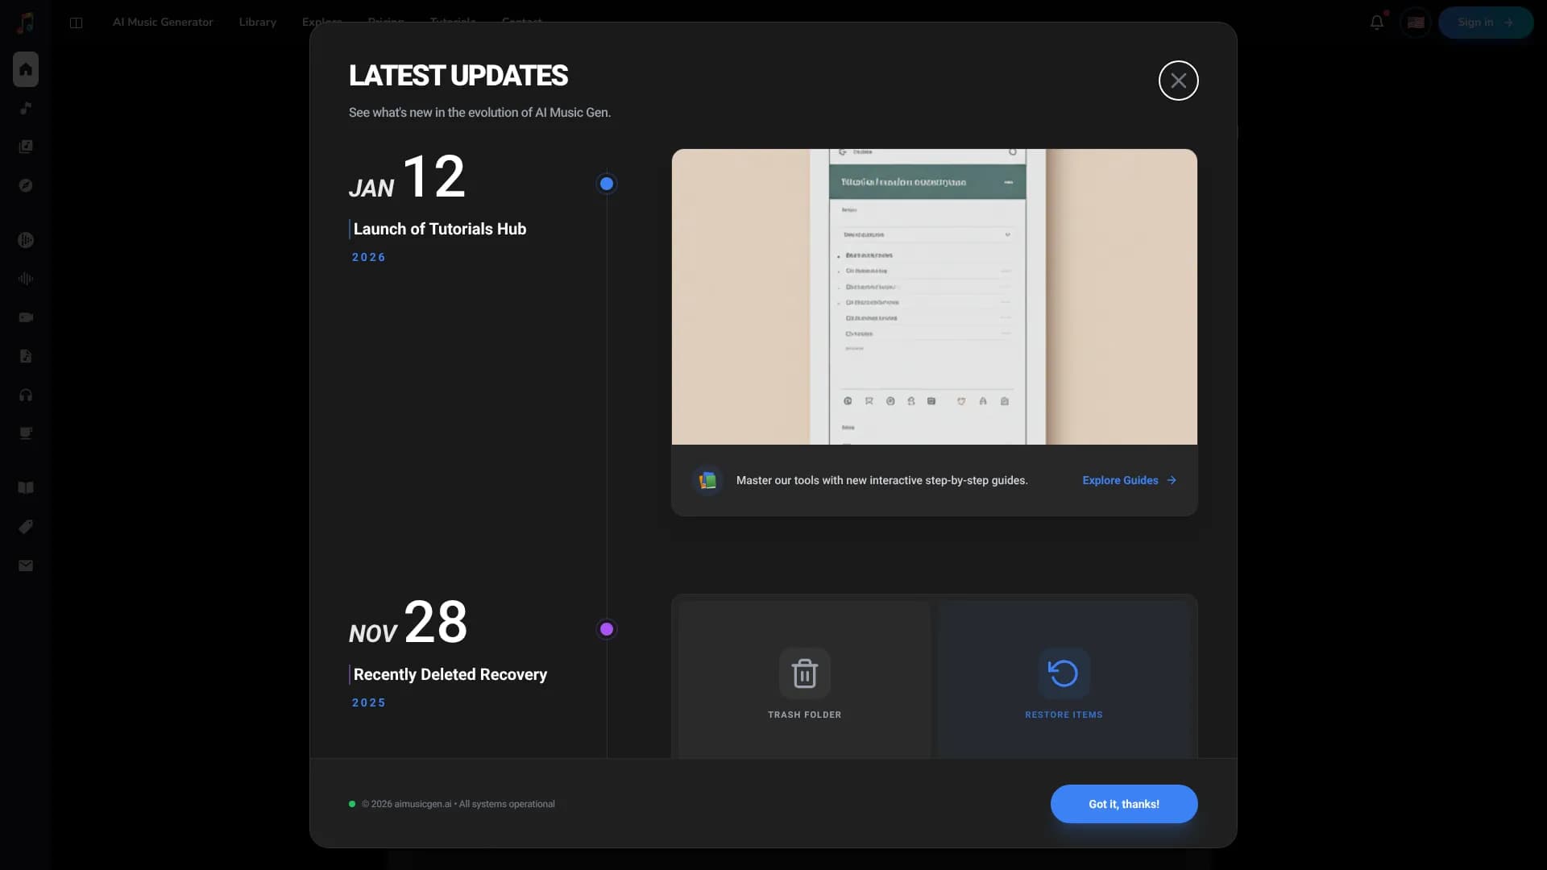The image size is (1547, 870).
Task: Toggle the sidebar collapse panel icon
Action: [77, 23]
